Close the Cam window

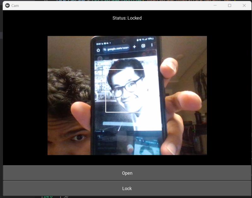(x=244, y=5)
